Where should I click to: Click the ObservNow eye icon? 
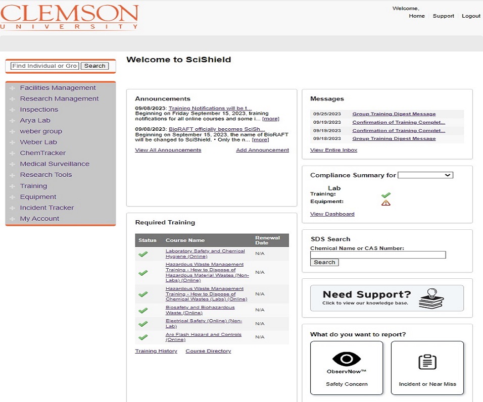[347, 359]
